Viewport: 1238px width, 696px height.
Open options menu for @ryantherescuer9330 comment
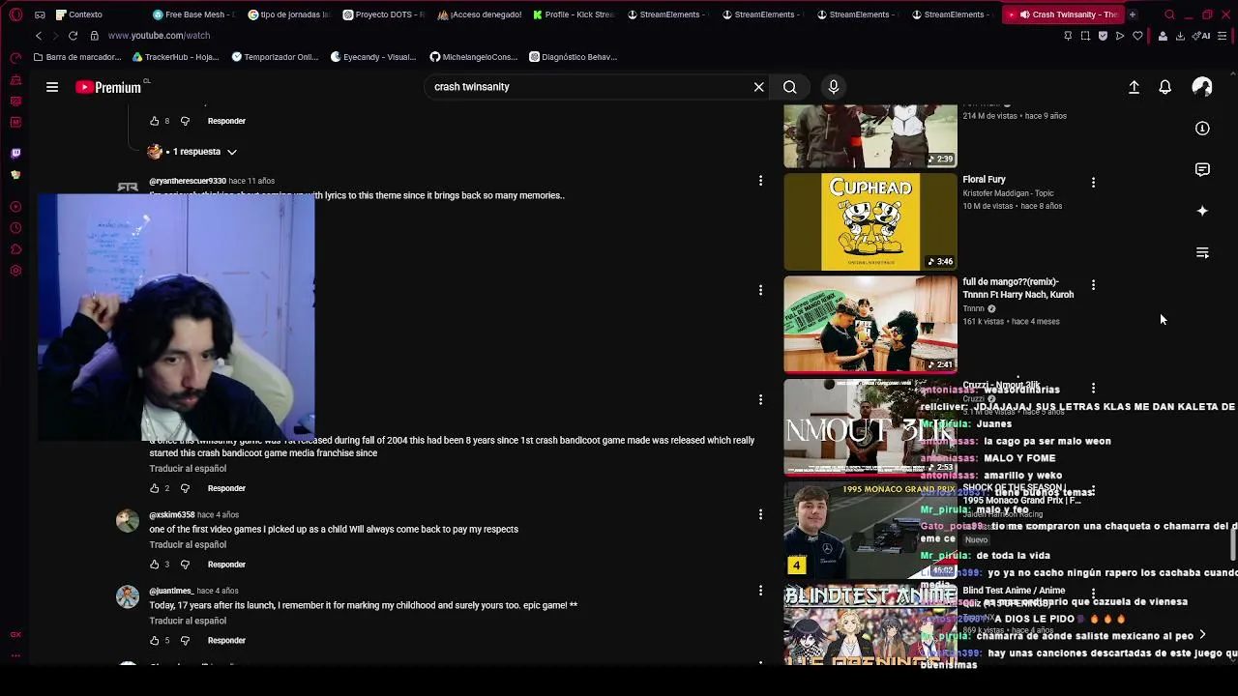point(760,181)
